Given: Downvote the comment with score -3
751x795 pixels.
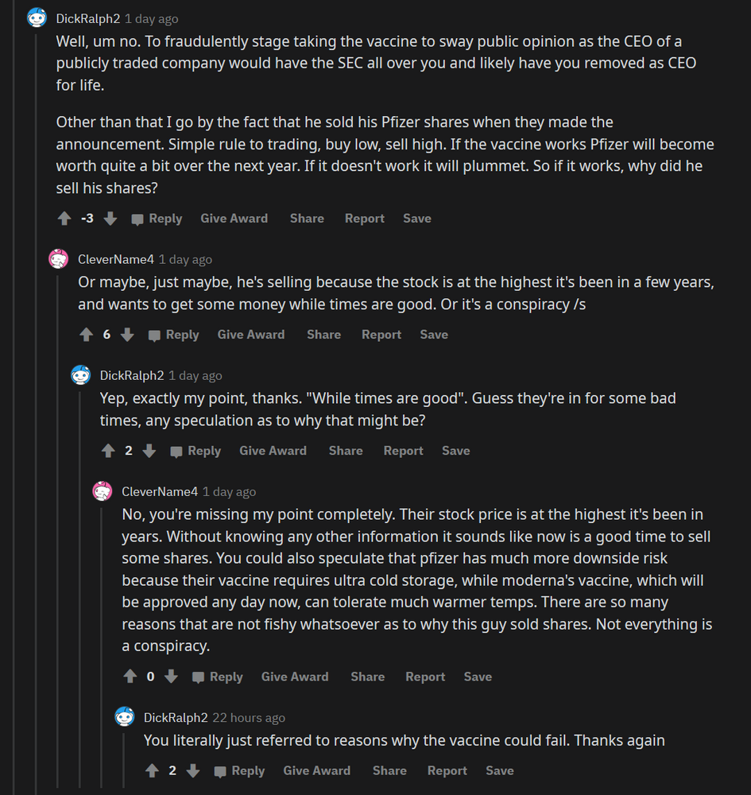Looking at the screenshot, I should click(x=110, y=219).
